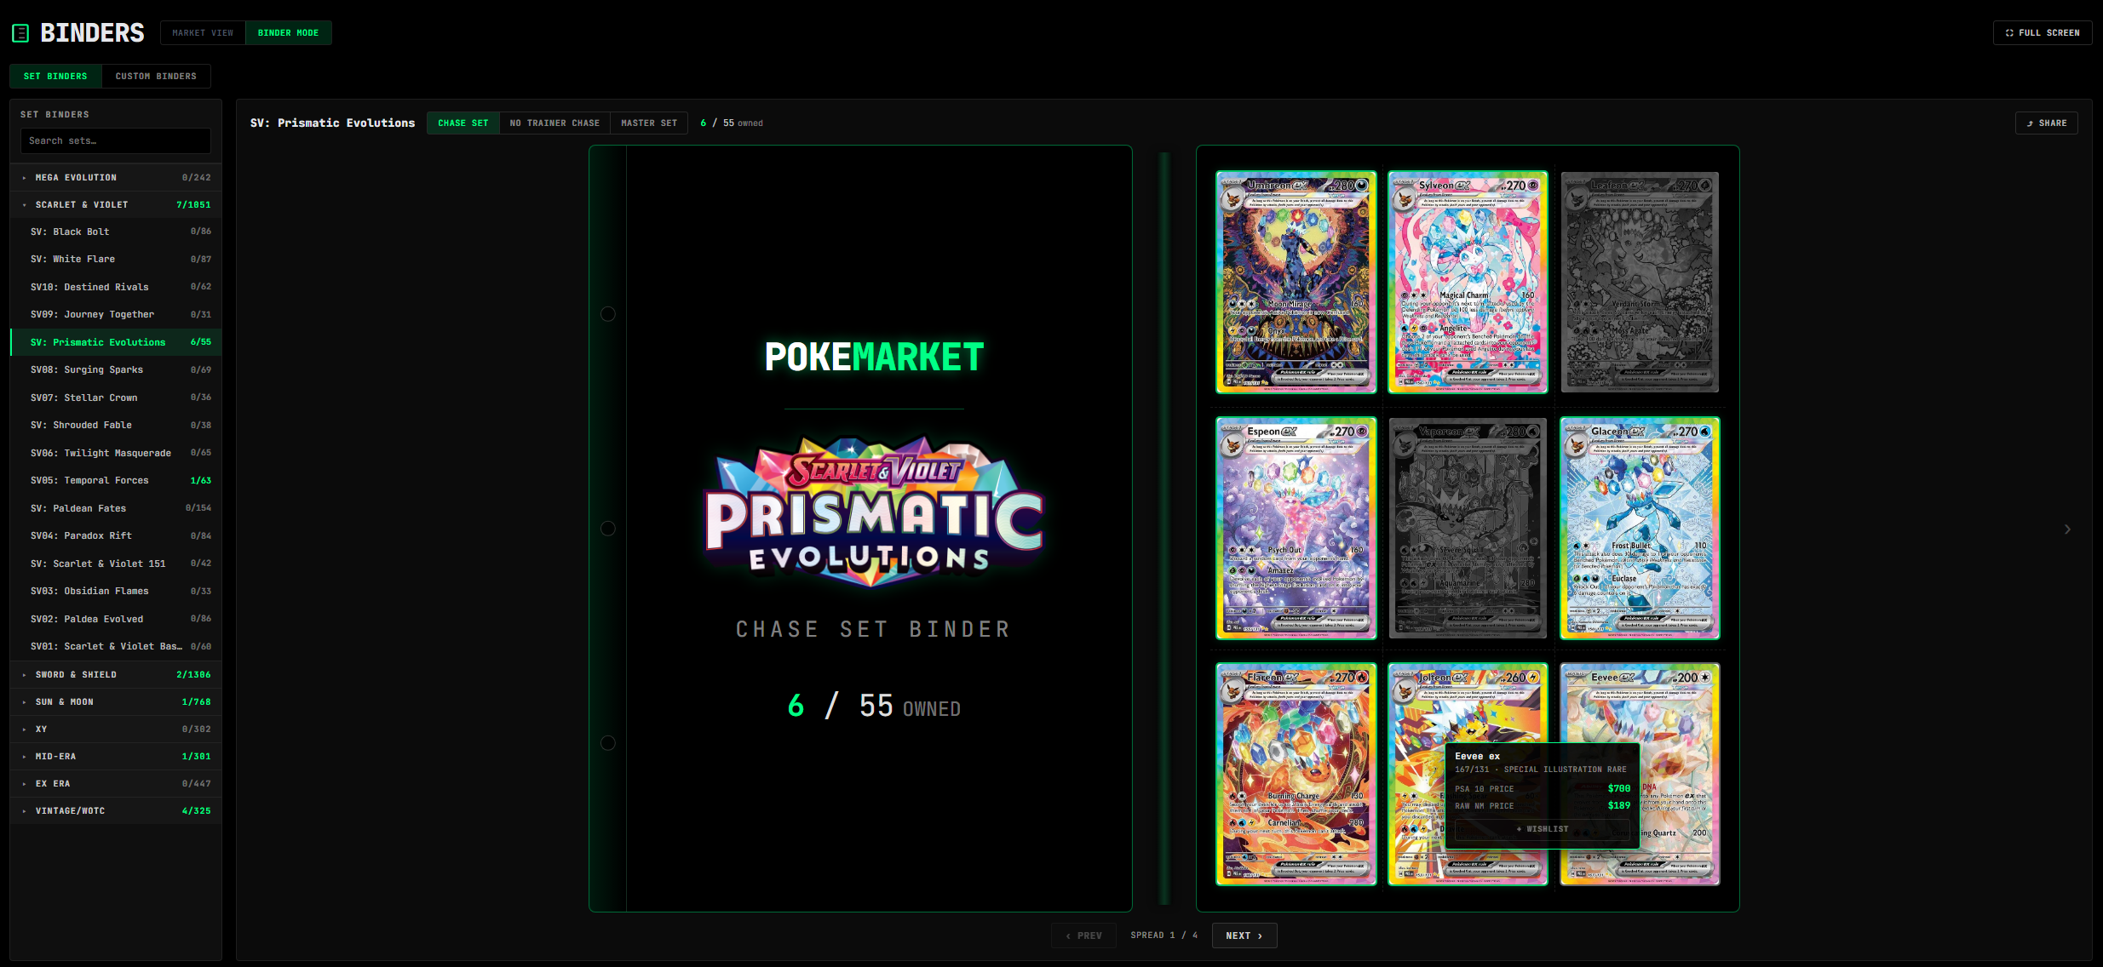Open SV09: Journey Together set
Screen dimensions: 2103x967
116,314
